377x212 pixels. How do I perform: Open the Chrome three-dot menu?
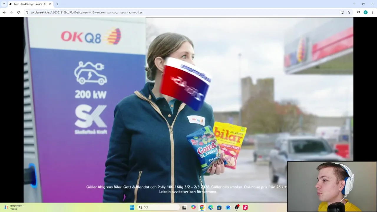pos(373,12)
